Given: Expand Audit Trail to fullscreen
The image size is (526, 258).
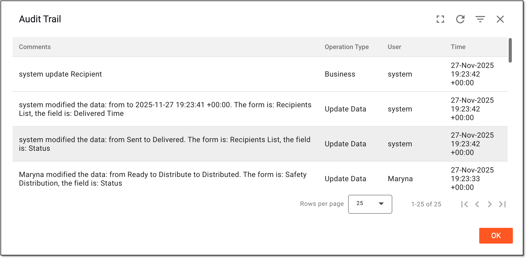Looking at the screenshot, I should [440, 19].
